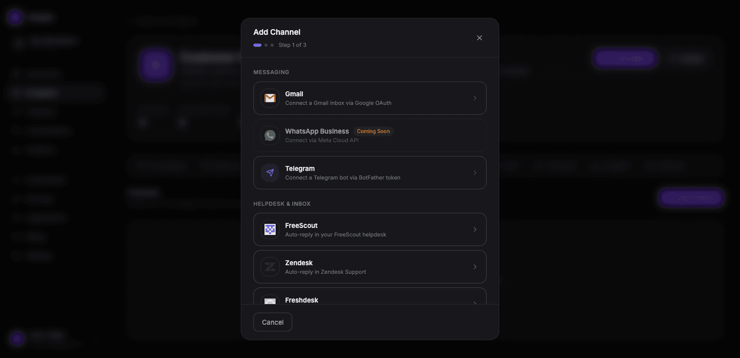Click the FreeScout logo icon

pos(270,229)
